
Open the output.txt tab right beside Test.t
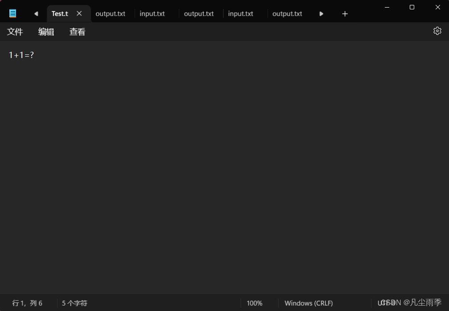tap(111, 14)
